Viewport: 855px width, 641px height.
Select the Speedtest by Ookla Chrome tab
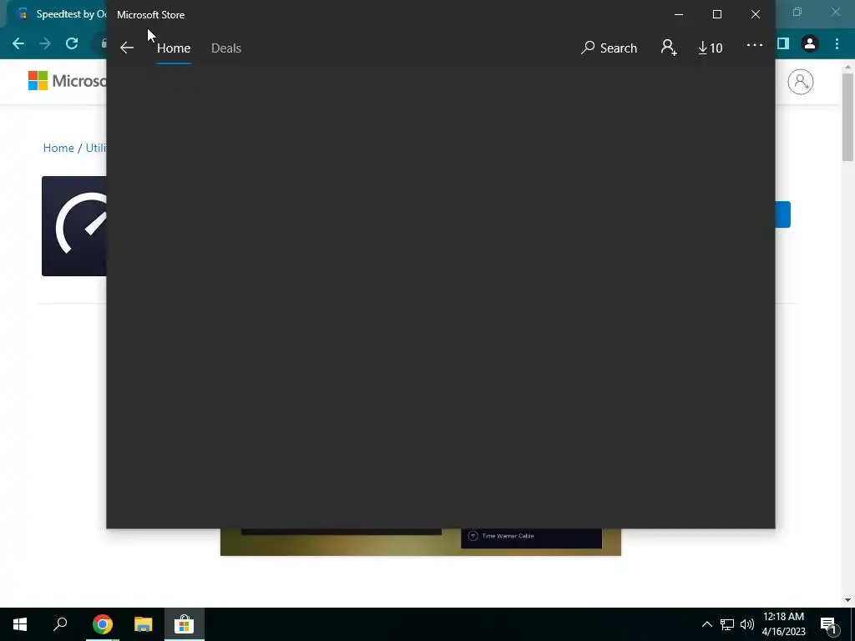point(59,15)
